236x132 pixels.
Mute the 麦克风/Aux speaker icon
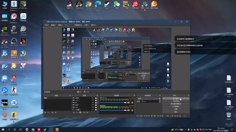click(x=129, y=102)
